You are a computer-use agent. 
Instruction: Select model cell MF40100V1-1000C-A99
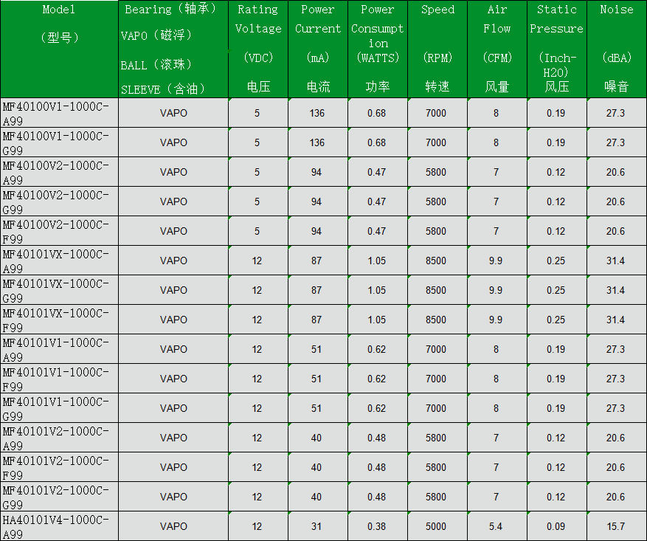pyautogui.click(x=59, y=113)
